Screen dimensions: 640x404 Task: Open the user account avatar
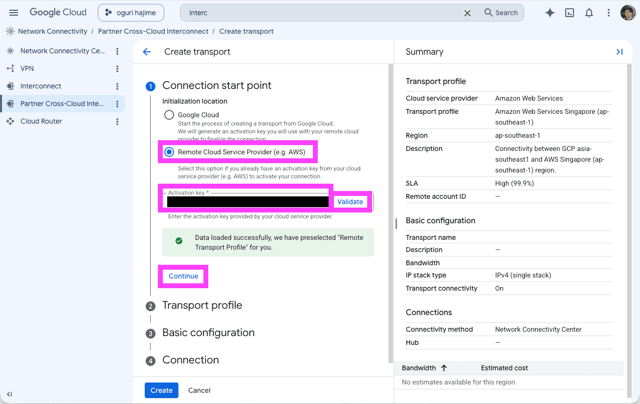coord(628,13)
